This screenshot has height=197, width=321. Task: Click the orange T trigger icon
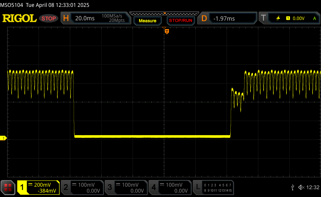(x=263, y=18)
